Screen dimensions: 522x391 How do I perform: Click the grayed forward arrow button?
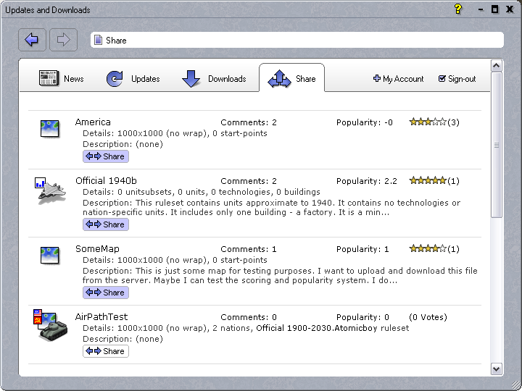tap(63, 40)
